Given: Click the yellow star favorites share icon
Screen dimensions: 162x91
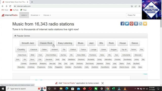Looking at the screenshot, I should [x=145, y=24].
